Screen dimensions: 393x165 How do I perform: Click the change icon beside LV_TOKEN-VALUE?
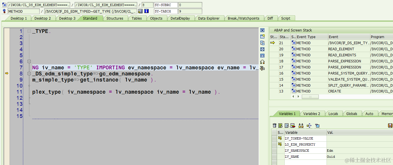tap(280, 138)
